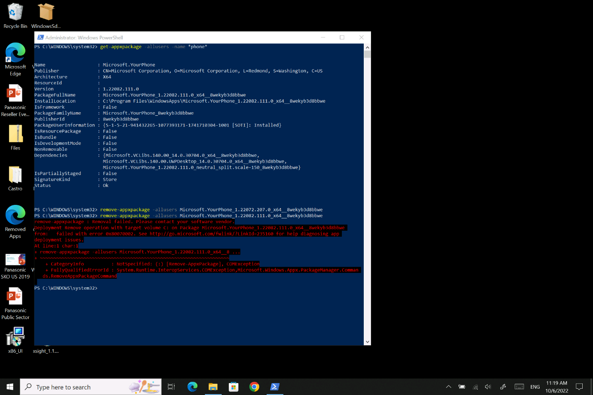593x395 pixels.
Task: Click the go.microsoft.com fwlink URL in error
Action: 211,234
